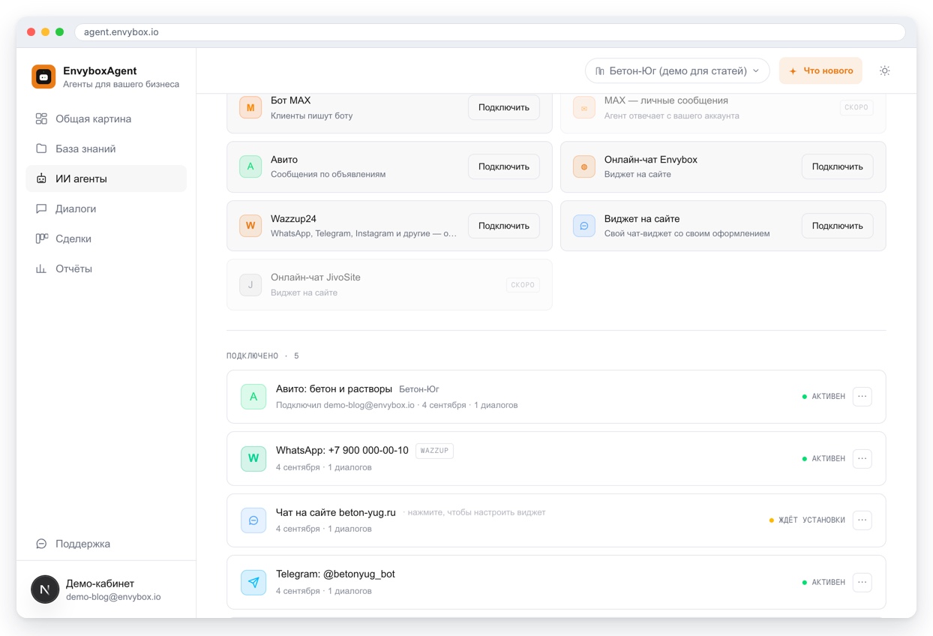The width and height of the screenshot is (933, 636).
Task: Click the Авито green A icon in available list
Action: 250,166
